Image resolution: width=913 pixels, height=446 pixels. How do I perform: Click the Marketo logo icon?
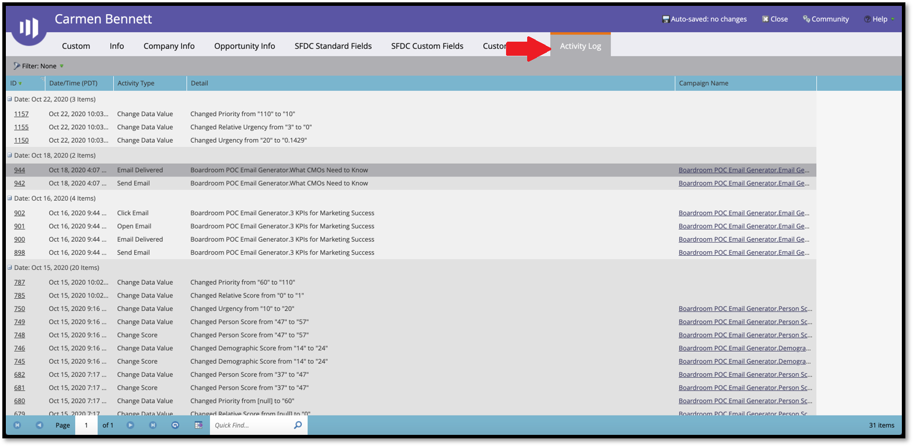point(29,28)
